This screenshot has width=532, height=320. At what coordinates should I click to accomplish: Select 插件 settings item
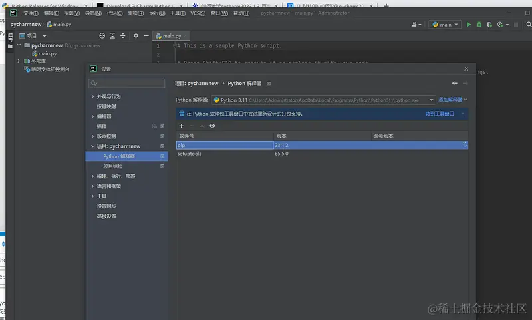pyautogui.click(x=102, y=126)
